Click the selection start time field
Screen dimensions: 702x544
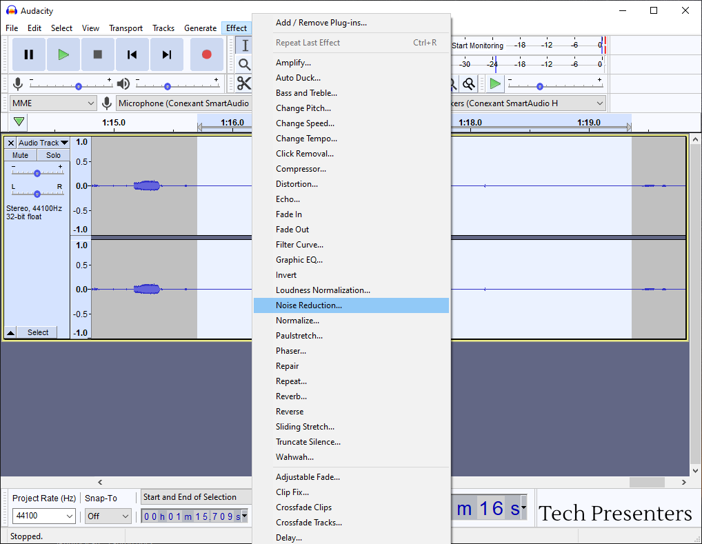tap(192, 516)
